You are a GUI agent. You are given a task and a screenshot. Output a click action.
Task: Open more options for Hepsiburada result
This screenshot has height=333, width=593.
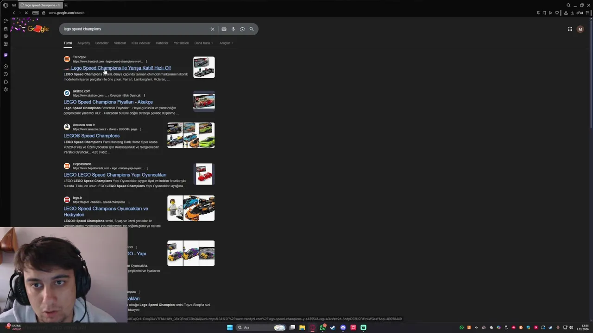pos(147,168)
